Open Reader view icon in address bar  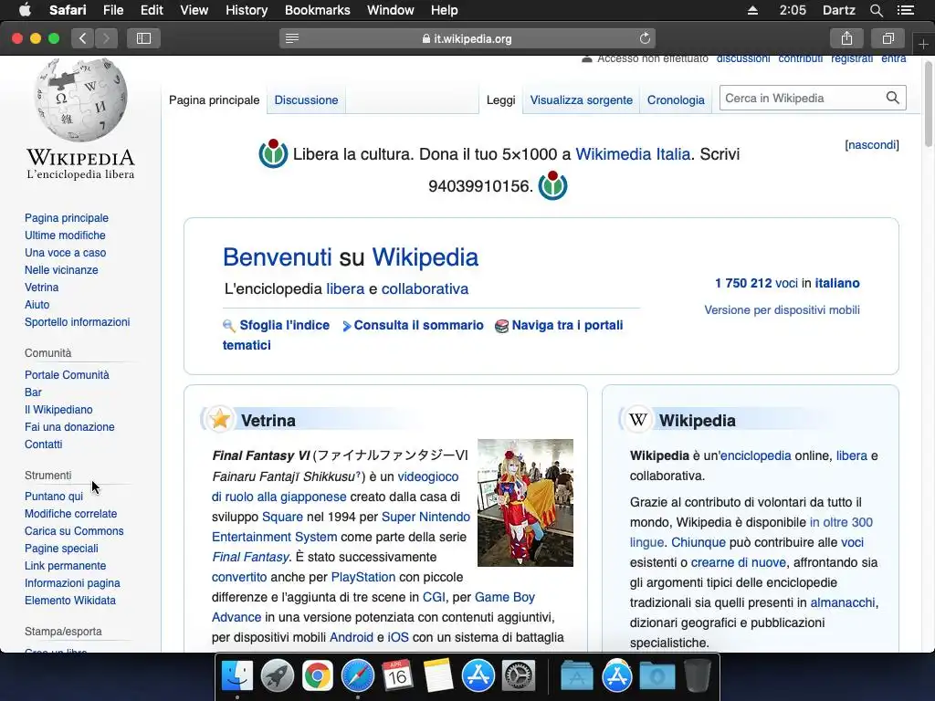[x=292, y=38]
